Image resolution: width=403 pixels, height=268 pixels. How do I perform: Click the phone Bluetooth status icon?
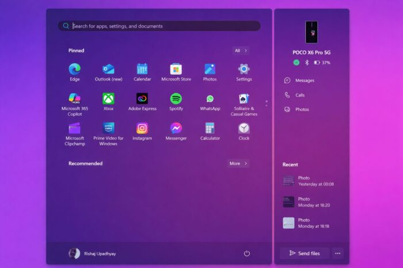coord(307,62)
